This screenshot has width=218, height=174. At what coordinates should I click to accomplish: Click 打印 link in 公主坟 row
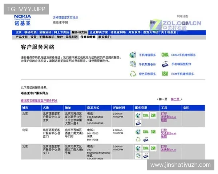164,113
